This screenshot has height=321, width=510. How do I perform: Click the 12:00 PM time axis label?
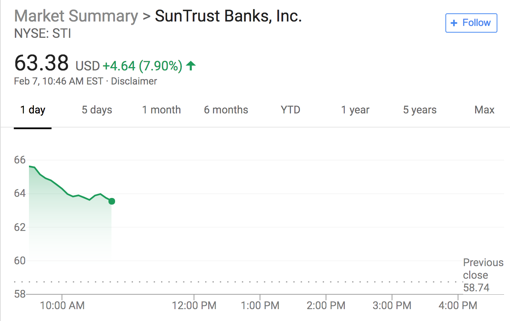194,306
